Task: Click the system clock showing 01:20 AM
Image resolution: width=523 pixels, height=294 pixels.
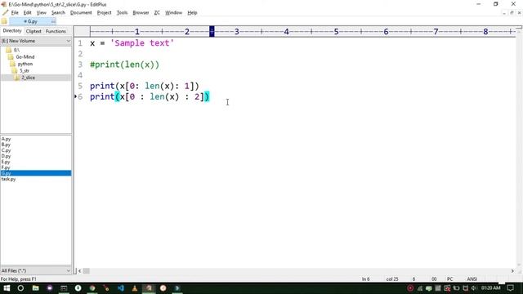Action: (x=490, y=287)
